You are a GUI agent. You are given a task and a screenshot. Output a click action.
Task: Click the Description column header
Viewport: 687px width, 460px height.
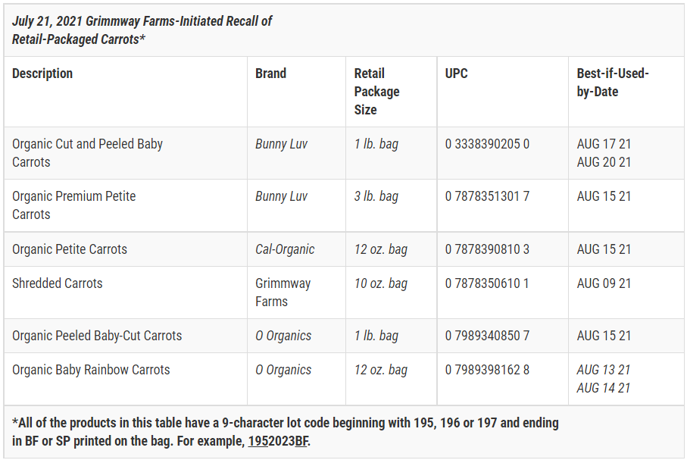point(42,74)
